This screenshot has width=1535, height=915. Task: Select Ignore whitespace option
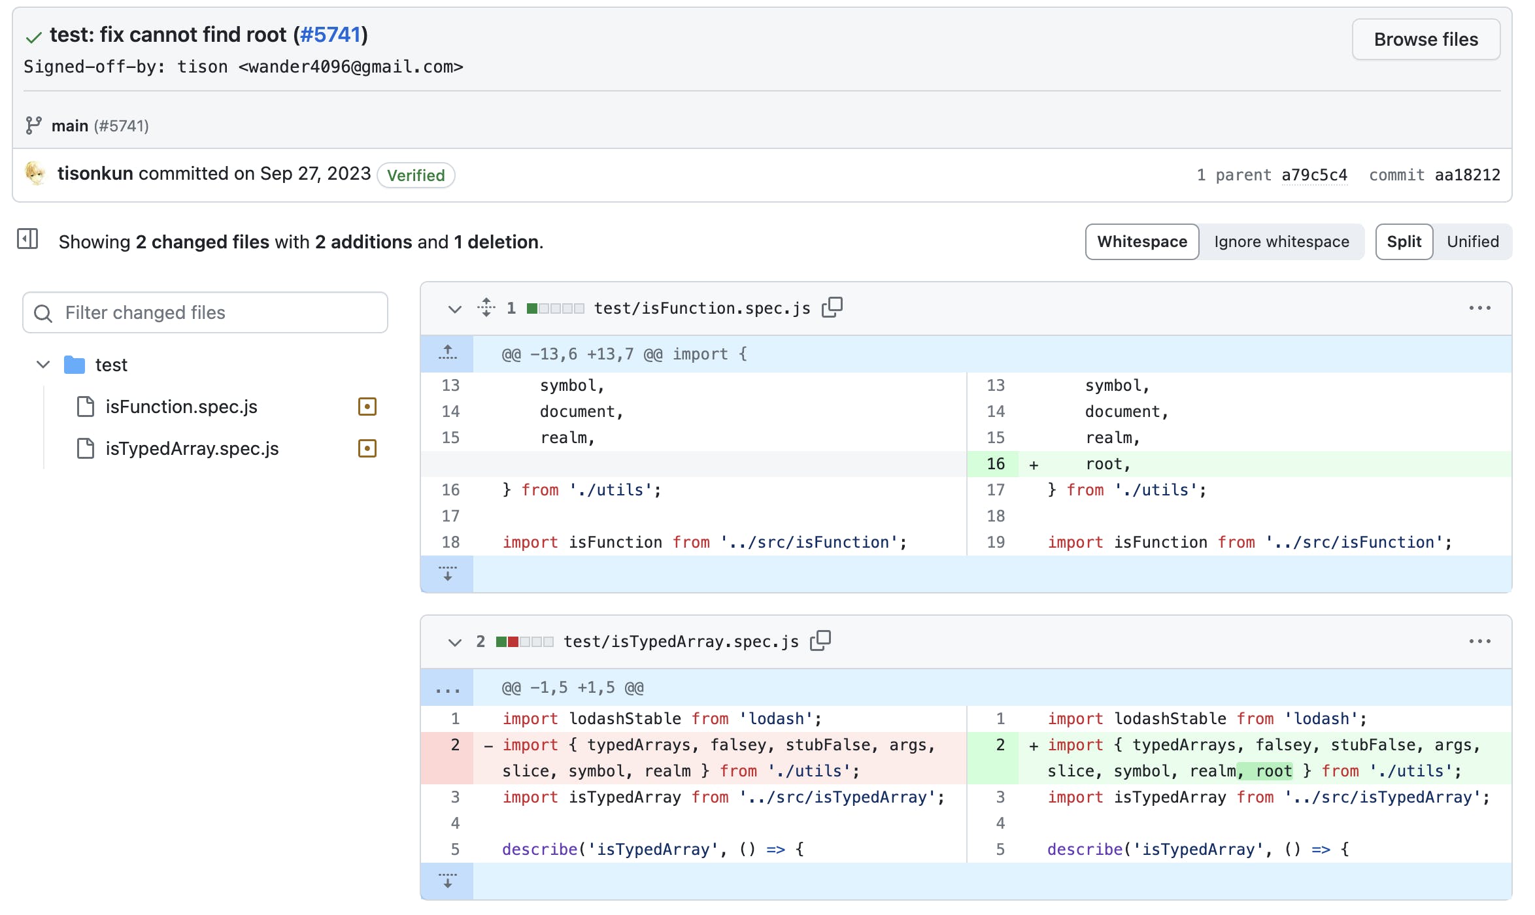(x=1281, y=242)
